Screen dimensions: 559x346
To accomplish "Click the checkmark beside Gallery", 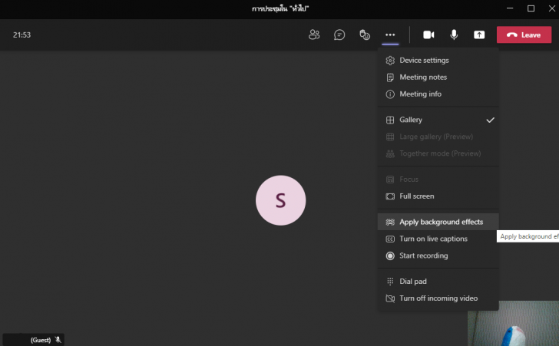I will 491,120.
